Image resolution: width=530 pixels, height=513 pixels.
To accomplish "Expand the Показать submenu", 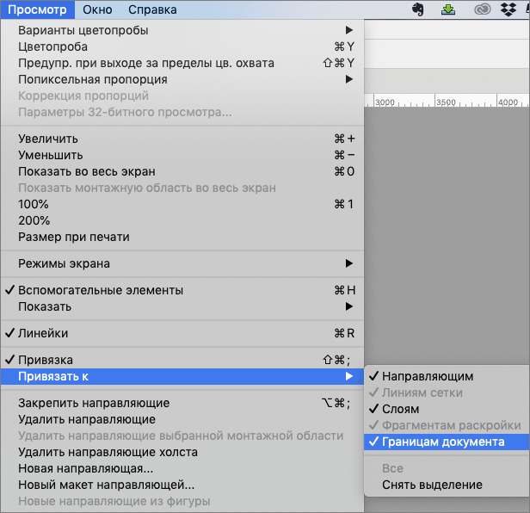I will coord(182,306).
